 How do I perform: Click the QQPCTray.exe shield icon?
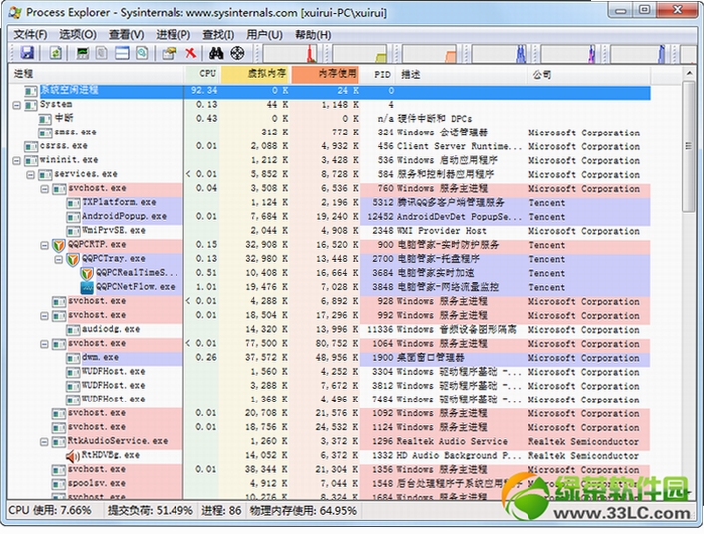pos(73,259)
